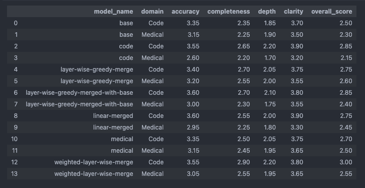Click the accuracy column header
The width and height of the screenshot is (365, 188).
pyautogui.click(x=185, y=12)
